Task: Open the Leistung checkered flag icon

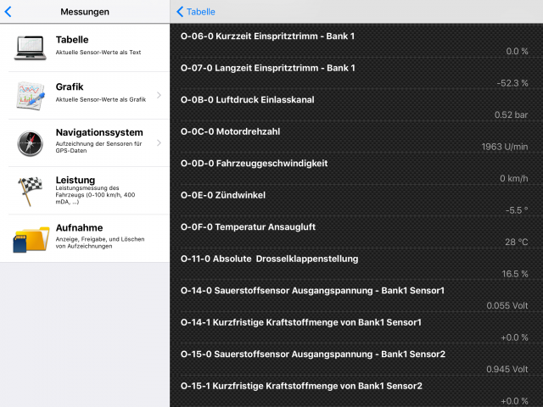Action: point(31,191)
